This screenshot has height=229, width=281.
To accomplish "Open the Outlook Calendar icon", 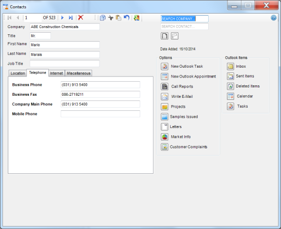I will click(x=231, y=96).
